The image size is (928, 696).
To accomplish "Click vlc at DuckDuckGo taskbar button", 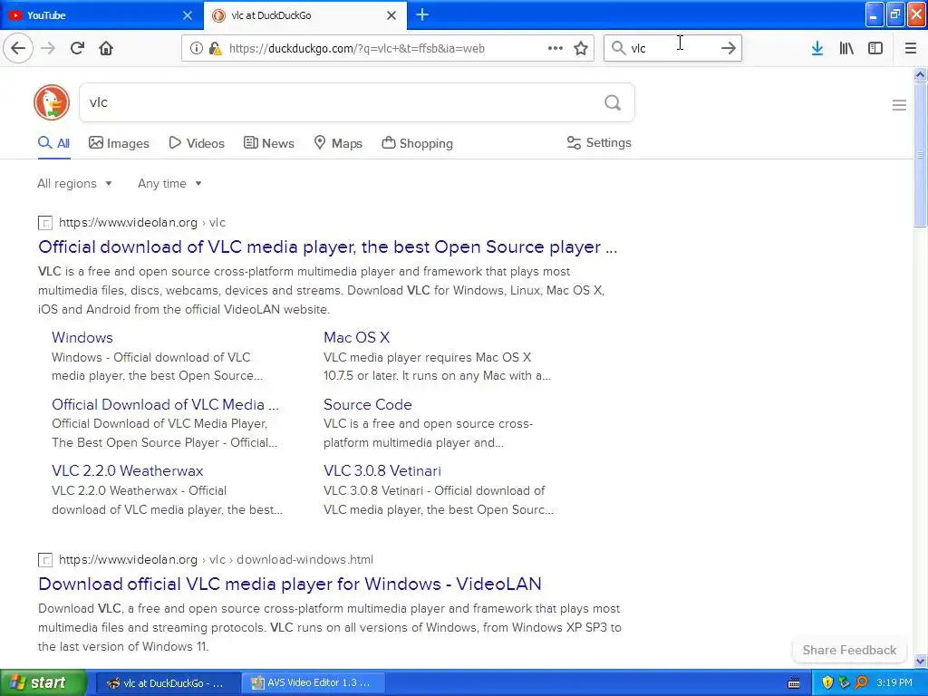I will click(168, 683).
